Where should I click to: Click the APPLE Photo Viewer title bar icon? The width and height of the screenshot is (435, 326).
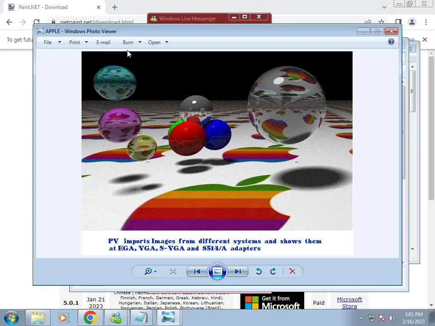(40, 31)
